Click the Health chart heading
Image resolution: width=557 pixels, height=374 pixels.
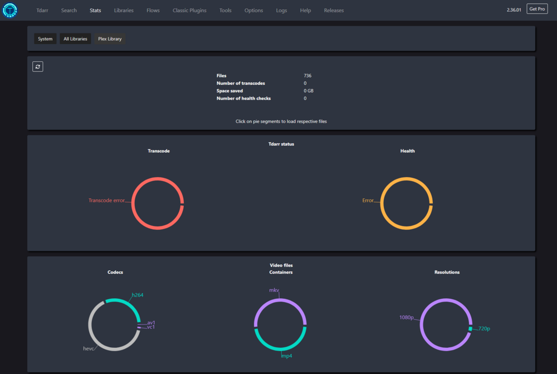[x=408, y=150]
